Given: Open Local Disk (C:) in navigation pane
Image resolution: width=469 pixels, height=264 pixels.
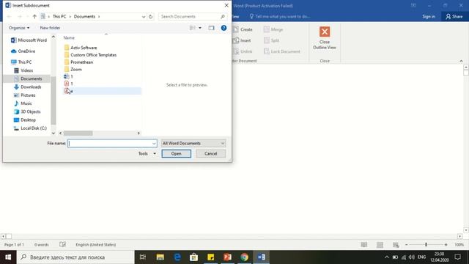Looking at the screenshot, I should click(x=30, y=128).
